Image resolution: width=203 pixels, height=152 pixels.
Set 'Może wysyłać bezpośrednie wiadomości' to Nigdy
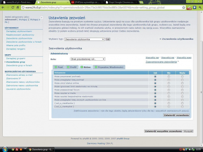(182, 96)
